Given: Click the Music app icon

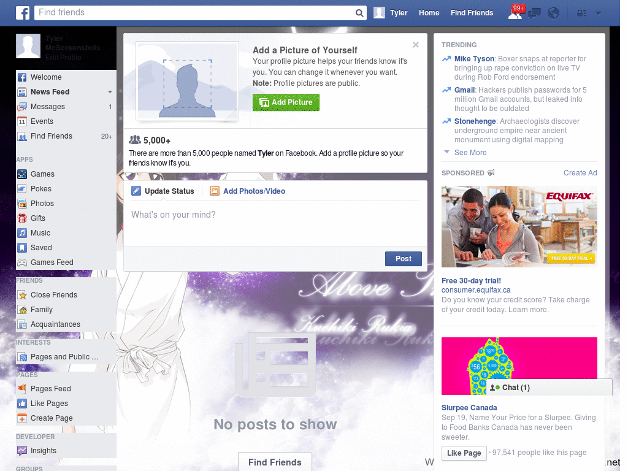Looking at the screenshot, I should pyautogui.click(x=22, y=233).
